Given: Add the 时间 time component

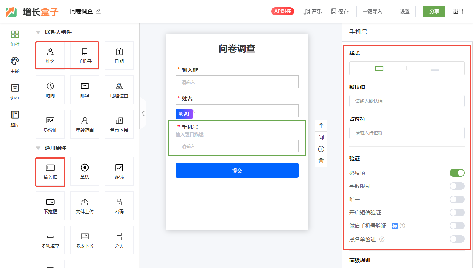Looking at the screenshot, I should (50, 90).
